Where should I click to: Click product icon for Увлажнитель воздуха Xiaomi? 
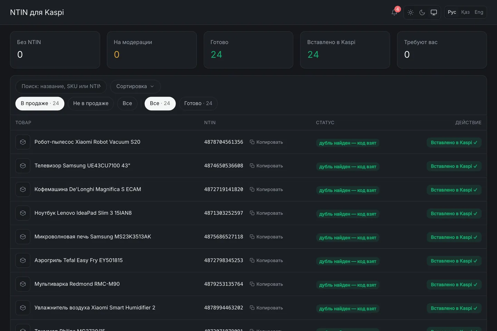(23, 308)
